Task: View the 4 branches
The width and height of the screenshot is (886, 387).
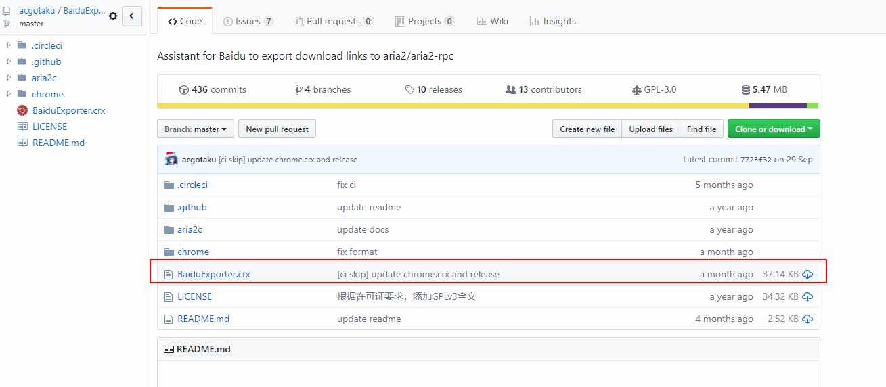Action: (x=323, y=89)
